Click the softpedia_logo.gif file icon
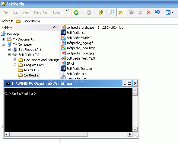This screenshot has width=178, height=143. point(64,43)
